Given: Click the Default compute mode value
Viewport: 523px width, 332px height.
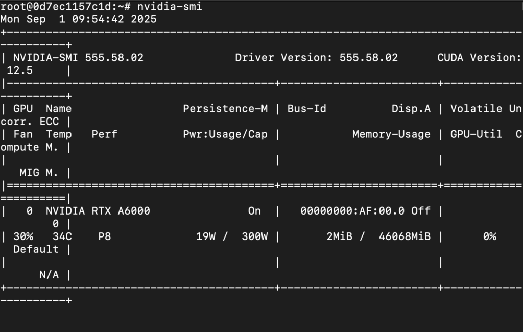Looking at the screenshot, I should click(x=36, y=249).
